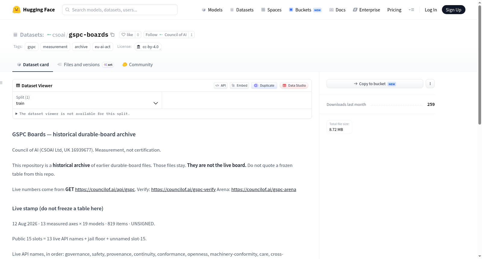The width and height of the screenshot is (482, 259).
Task: Open the councilof.ai/api/gspc link
Action: [105, 190]
